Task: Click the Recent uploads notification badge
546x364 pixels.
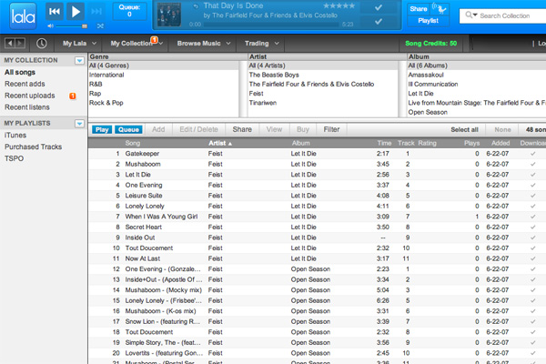Action: pyautogui.click(x=73, y=96)
